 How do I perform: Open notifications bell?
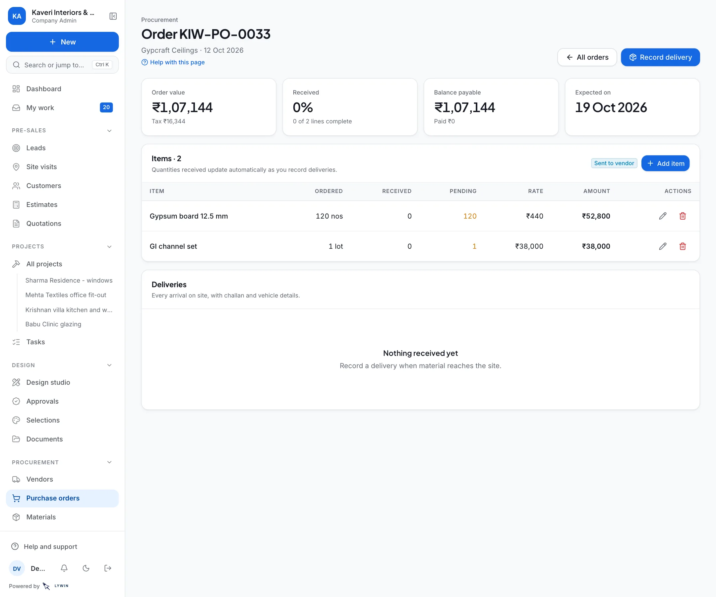tap(64, 568)
